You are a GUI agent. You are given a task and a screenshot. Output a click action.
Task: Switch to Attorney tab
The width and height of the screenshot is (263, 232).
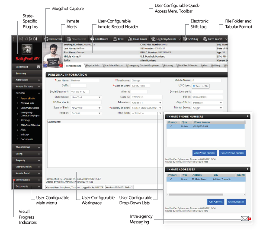[168, 65]
